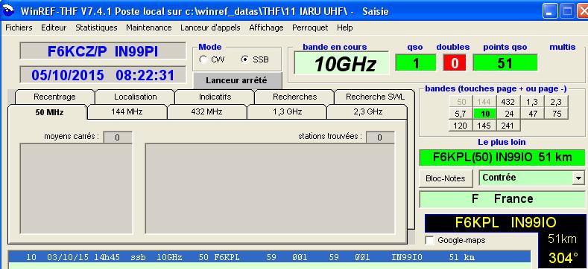Expand the Contrée dropdown arrow
588x269 pixels.
click(x=578, y=179)
